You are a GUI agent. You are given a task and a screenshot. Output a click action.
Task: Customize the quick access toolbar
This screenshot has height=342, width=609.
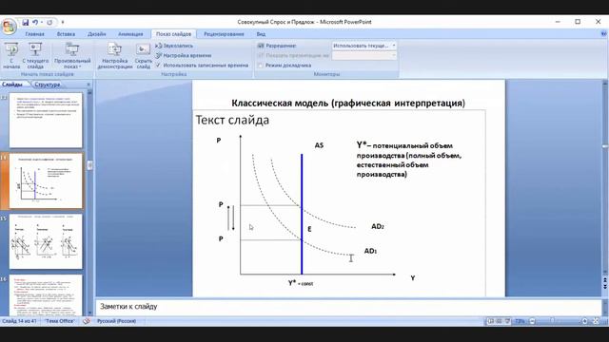[63, 23]
